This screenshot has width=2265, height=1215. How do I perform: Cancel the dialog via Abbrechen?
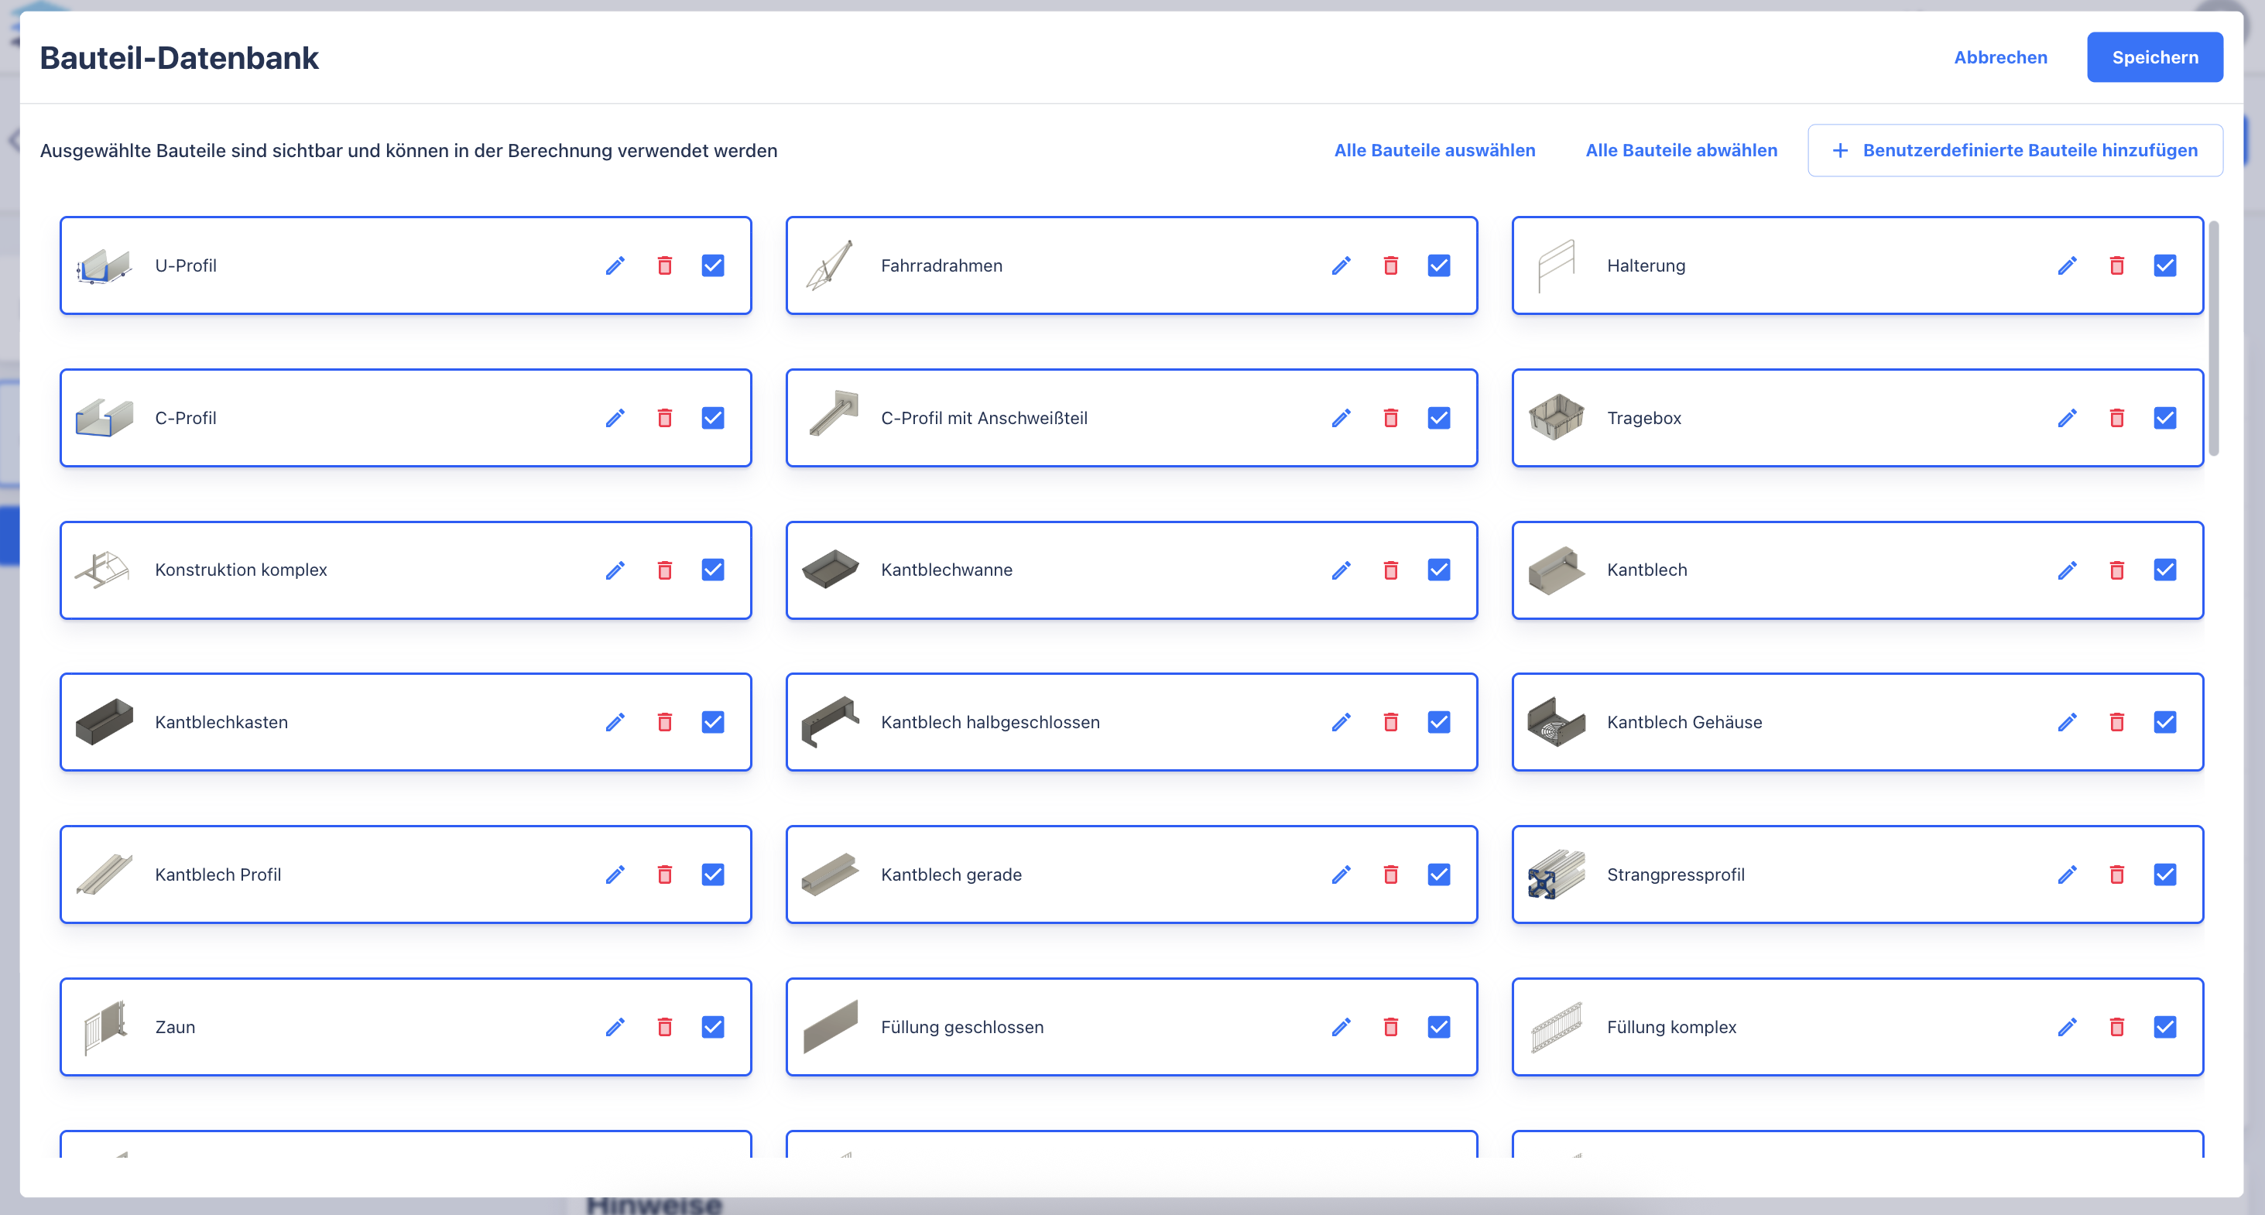[x=1999, y=57]
